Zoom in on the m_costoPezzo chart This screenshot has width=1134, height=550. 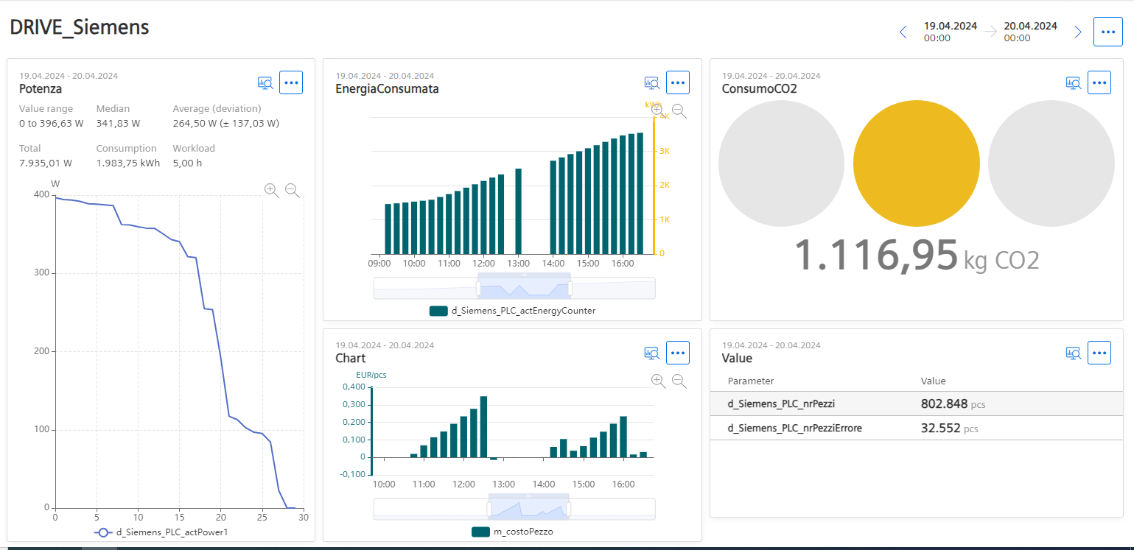click(658, 381)
